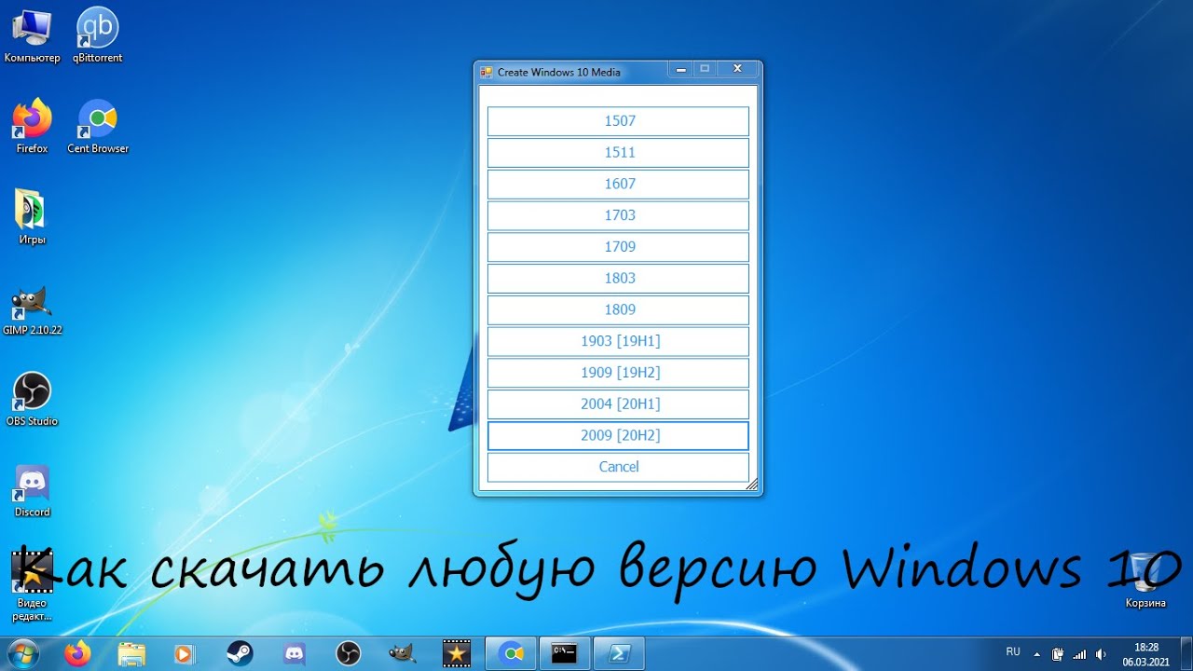
Task: Select Discord desktop shortcut
Action: point(32,490)
